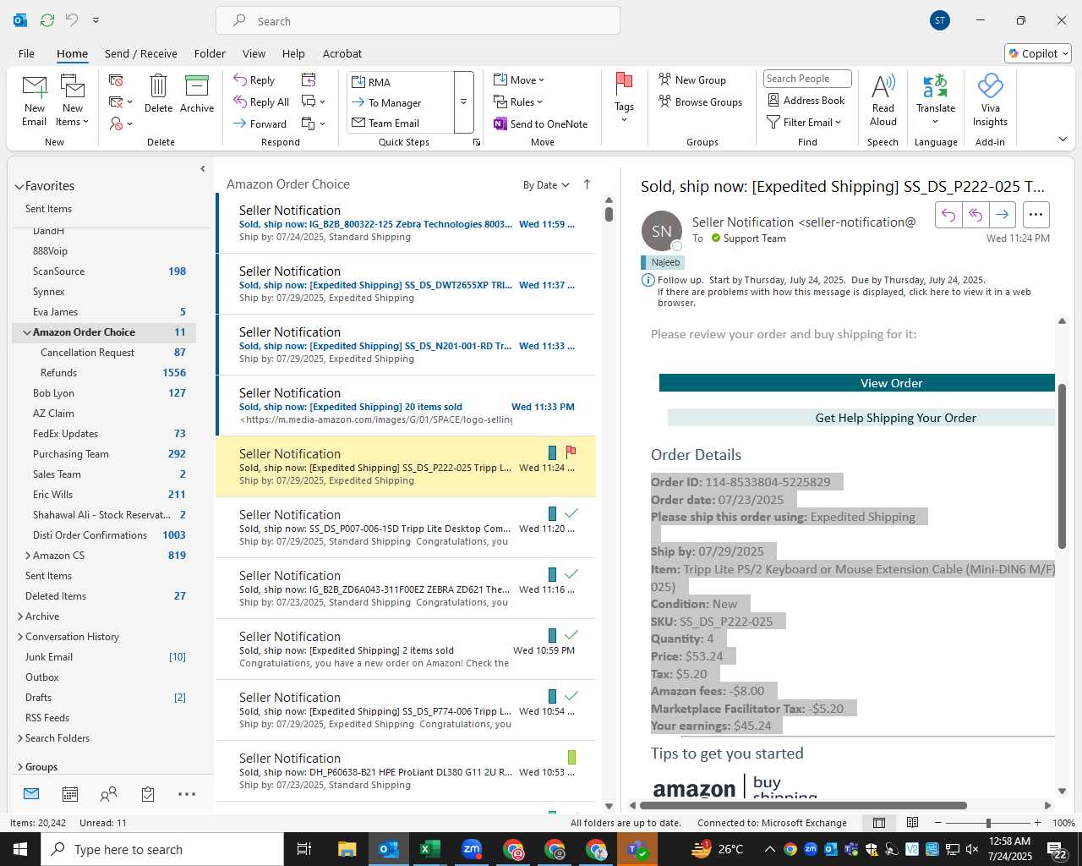Switch to People view
This screenshot has width=1082, height=866.
(108, 794)
